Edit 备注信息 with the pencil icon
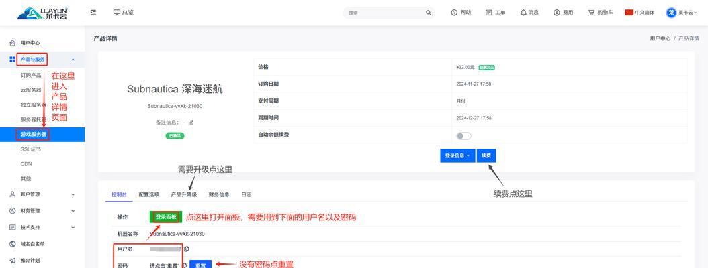 [191, 122]
